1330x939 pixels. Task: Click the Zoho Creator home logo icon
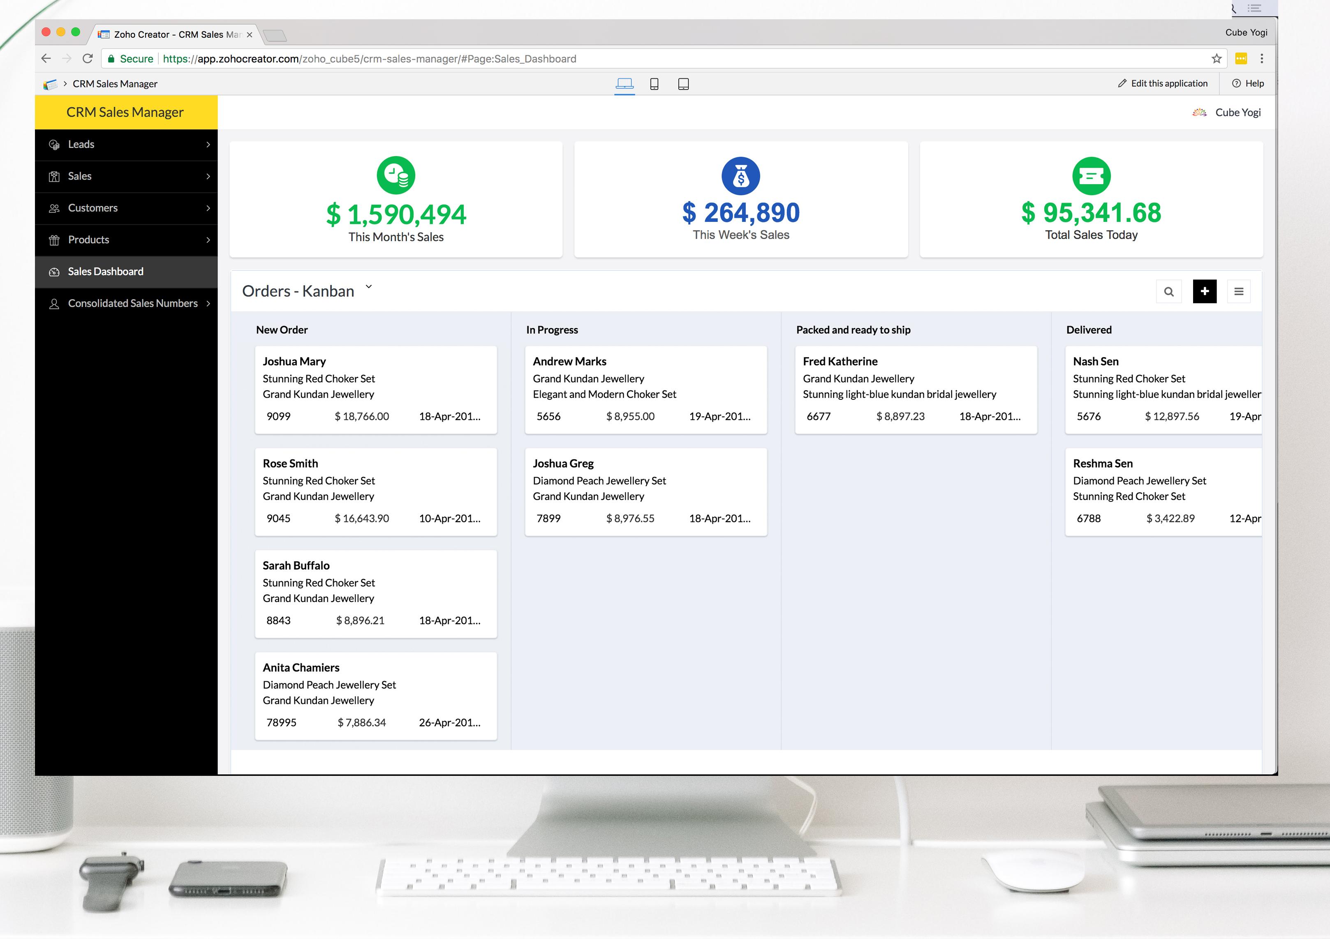click(51, 84)
